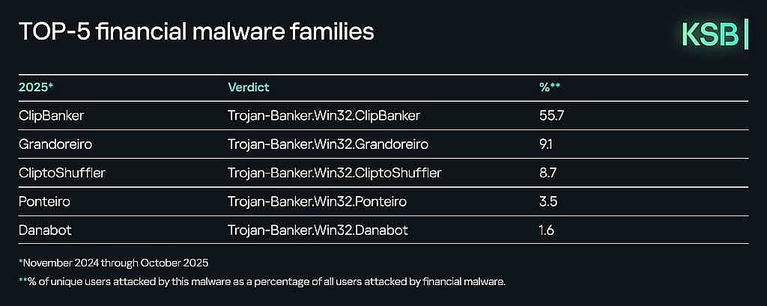Click the KSB logo

click(715, 34)
